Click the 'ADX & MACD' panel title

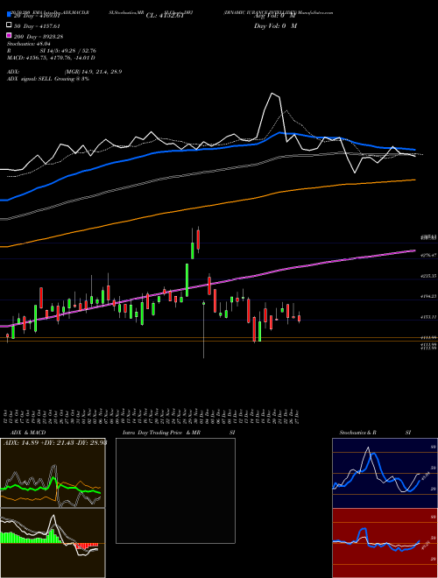[28, 433]
